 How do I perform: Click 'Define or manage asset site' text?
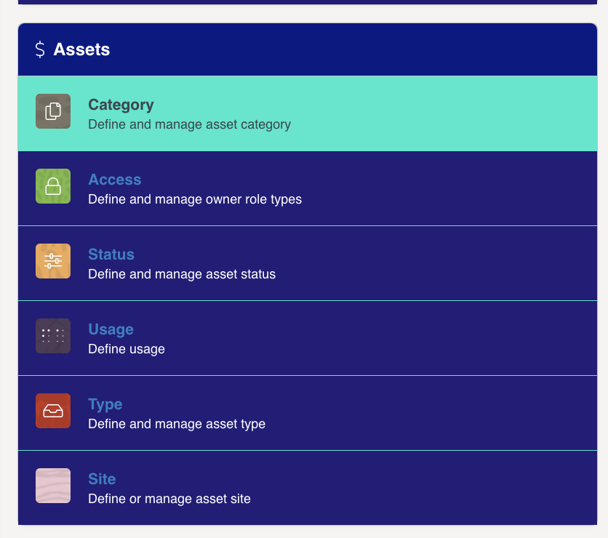tap(169, 499)
